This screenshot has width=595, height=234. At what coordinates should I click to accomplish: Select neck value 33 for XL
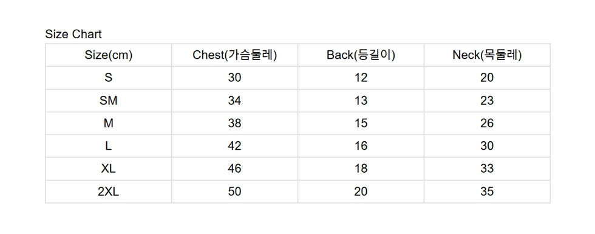tap(487, 169)
